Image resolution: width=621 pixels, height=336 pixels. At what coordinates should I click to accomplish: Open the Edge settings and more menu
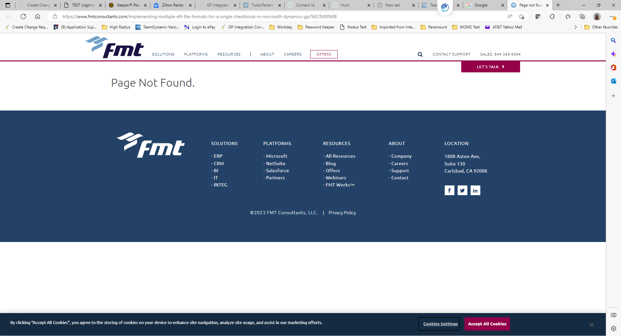coord(612,16)
